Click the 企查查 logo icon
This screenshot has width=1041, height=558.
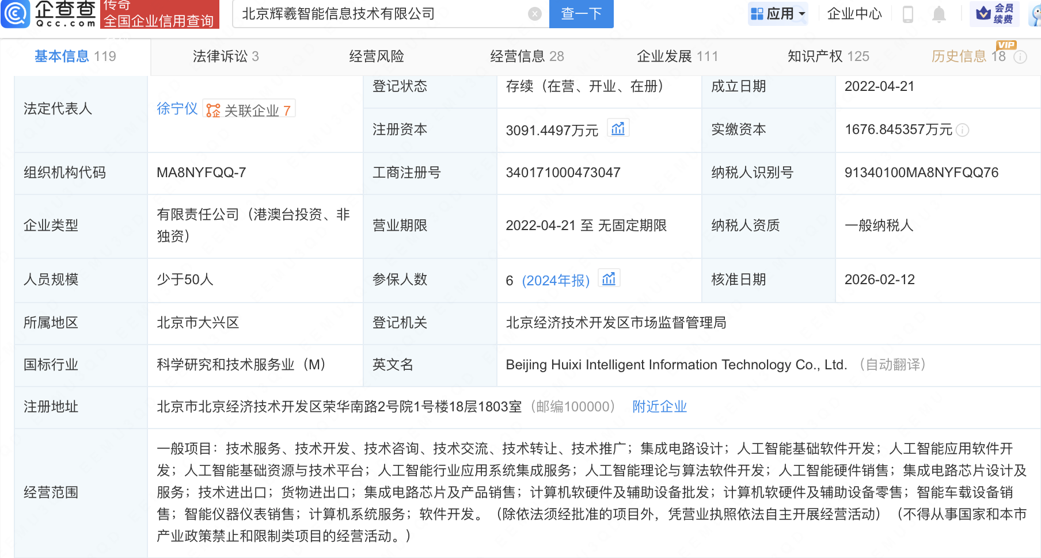[x=16, y=14]
